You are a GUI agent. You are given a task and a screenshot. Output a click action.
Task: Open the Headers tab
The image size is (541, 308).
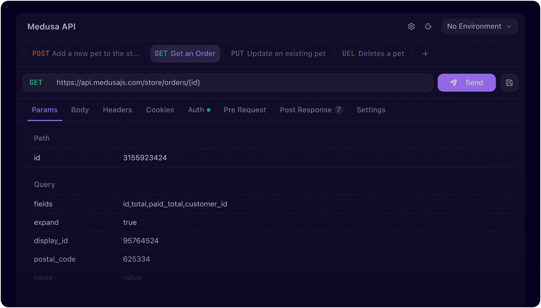coord(118,110)
